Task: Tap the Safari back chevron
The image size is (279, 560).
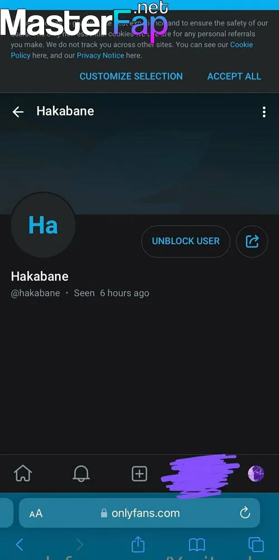Action: coord(20,545)
